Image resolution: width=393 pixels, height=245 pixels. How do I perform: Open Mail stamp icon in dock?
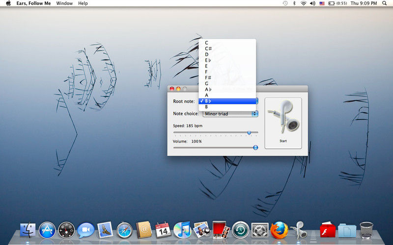[x=105, y=230]
